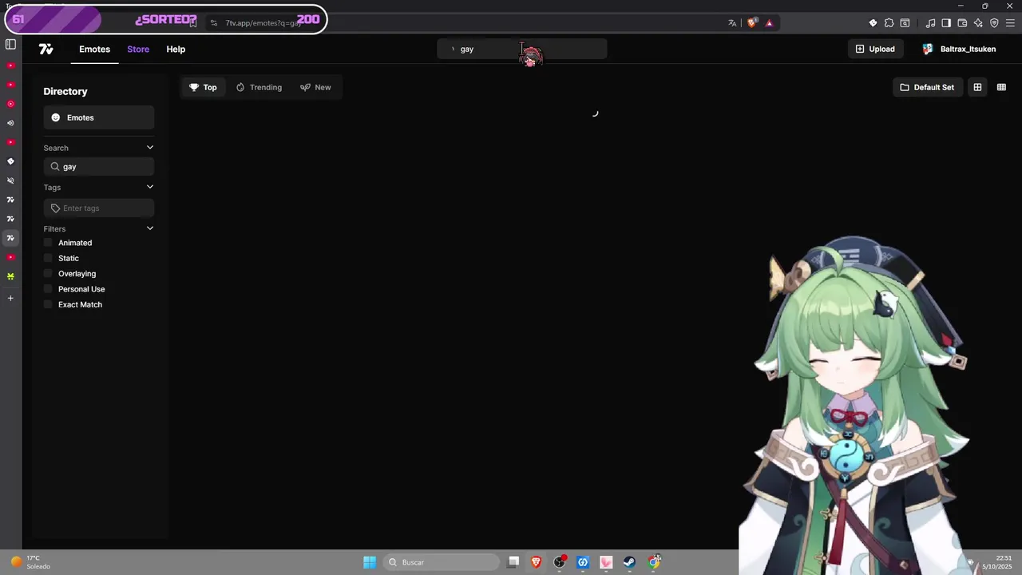Open a new tab with the plus icon
Image resolution: width=1022 pixels, height=575 pixels.
pos(10,298)
